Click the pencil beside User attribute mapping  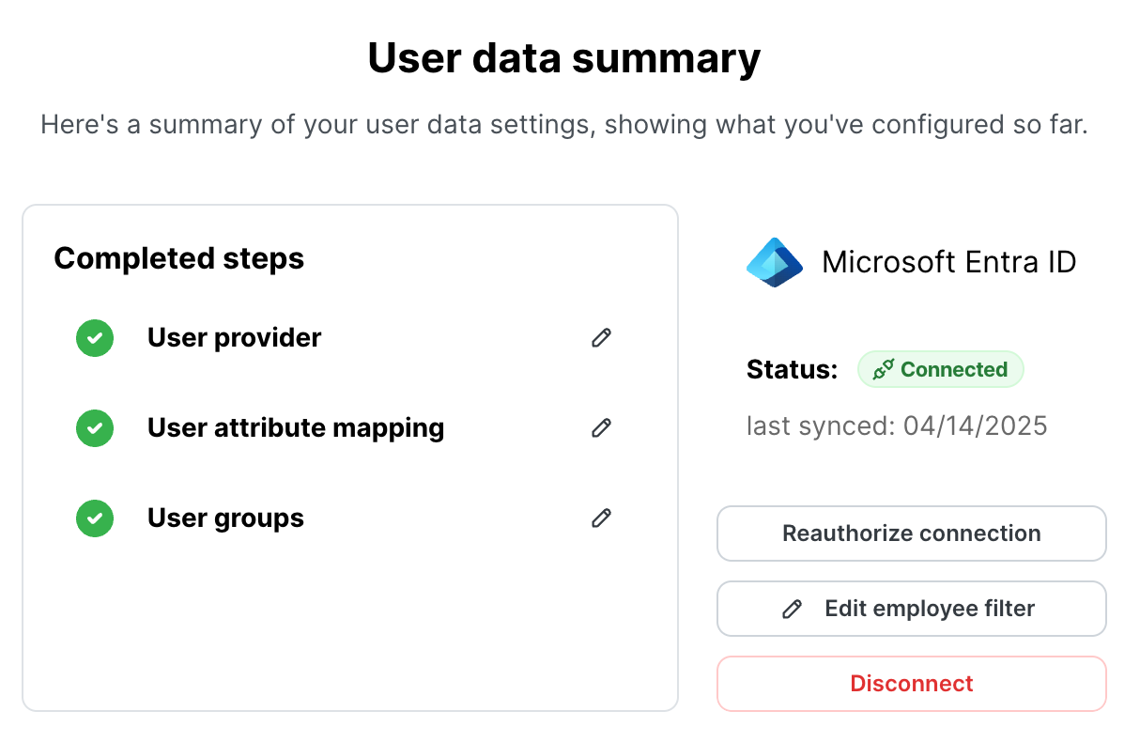point(602,428)
